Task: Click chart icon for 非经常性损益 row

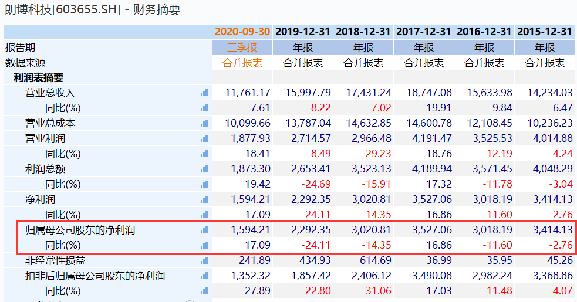Action: 204,260
